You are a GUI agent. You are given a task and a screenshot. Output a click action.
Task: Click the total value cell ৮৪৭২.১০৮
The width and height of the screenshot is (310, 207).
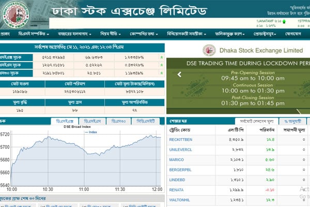click(135, 92)
